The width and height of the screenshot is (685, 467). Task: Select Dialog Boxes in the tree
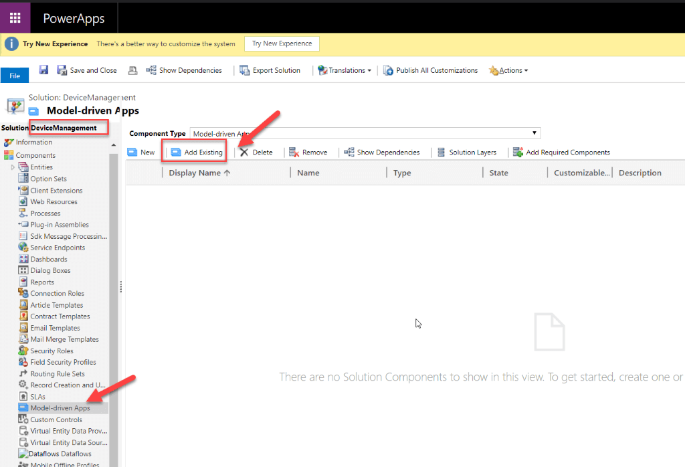tap(50, 270)
